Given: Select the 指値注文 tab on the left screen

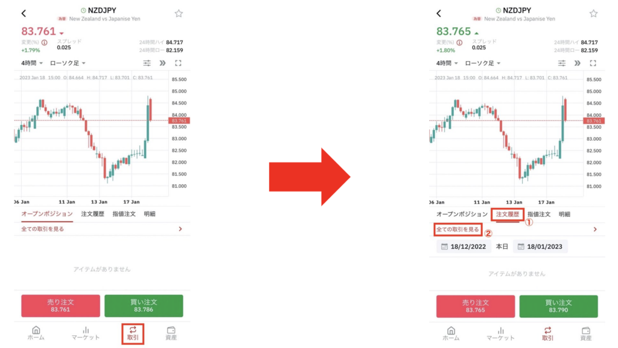Looking at the screenshot, I should coord(124,214).
